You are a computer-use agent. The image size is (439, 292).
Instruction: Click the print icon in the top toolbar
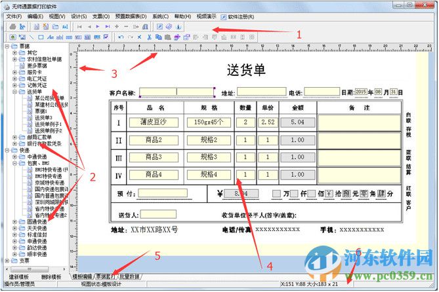coord(12,27)
